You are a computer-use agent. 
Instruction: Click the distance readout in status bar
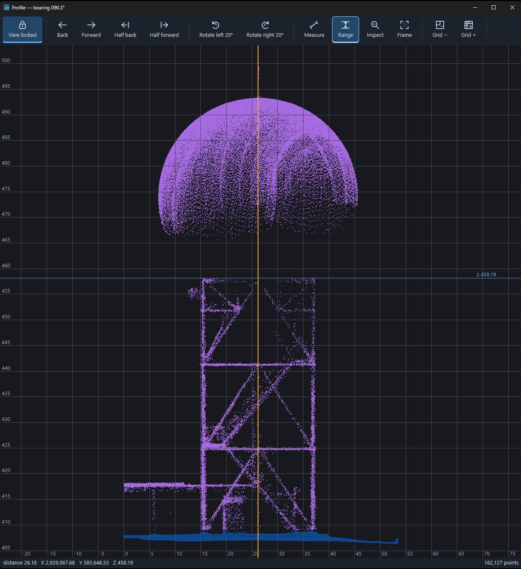click(x=20, y=563)
